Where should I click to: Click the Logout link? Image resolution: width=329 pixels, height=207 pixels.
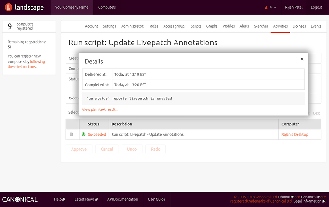point(317,7)
